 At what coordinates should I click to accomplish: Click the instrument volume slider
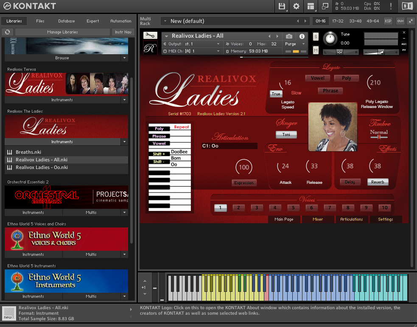(381, 53)
